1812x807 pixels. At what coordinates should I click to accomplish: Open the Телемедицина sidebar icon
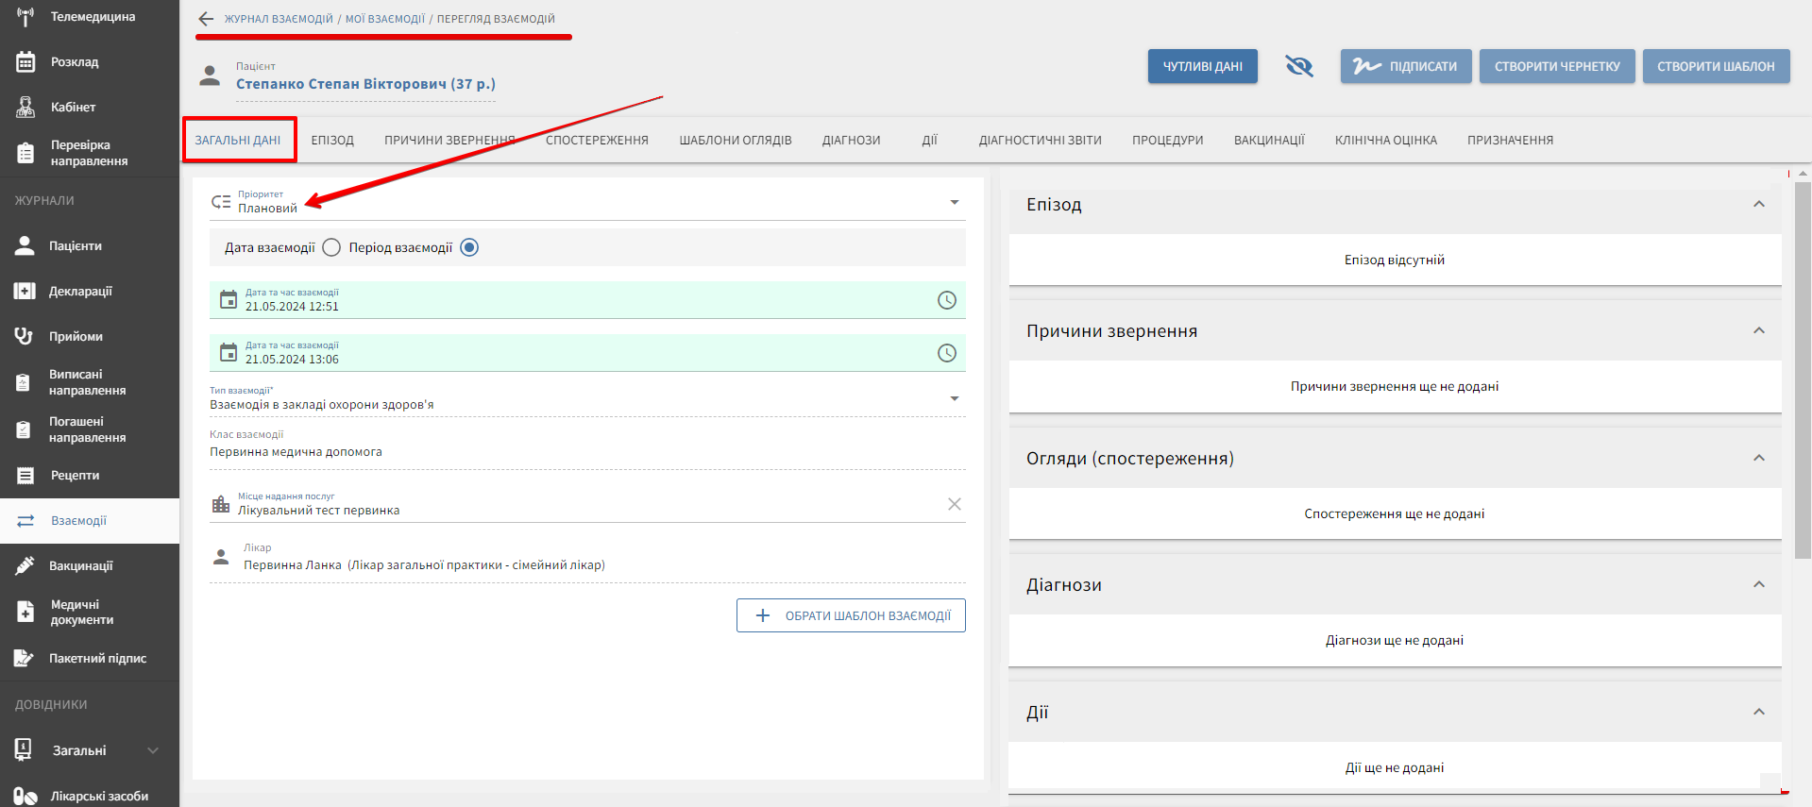[x=25, y=17]
